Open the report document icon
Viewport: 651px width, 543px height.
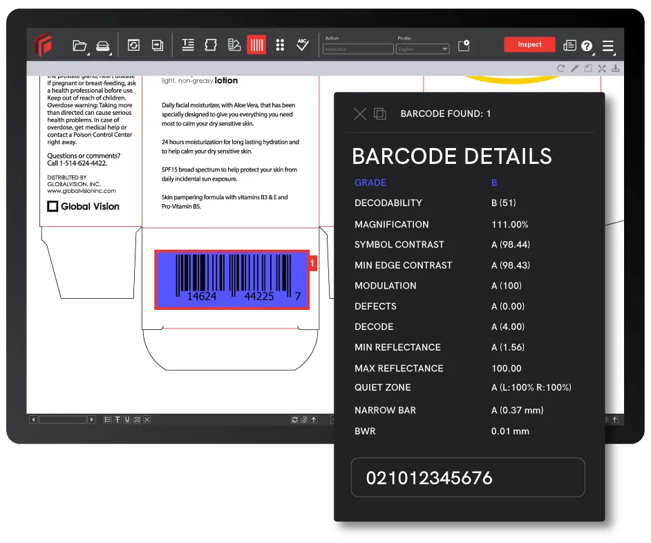coord(569,45)
